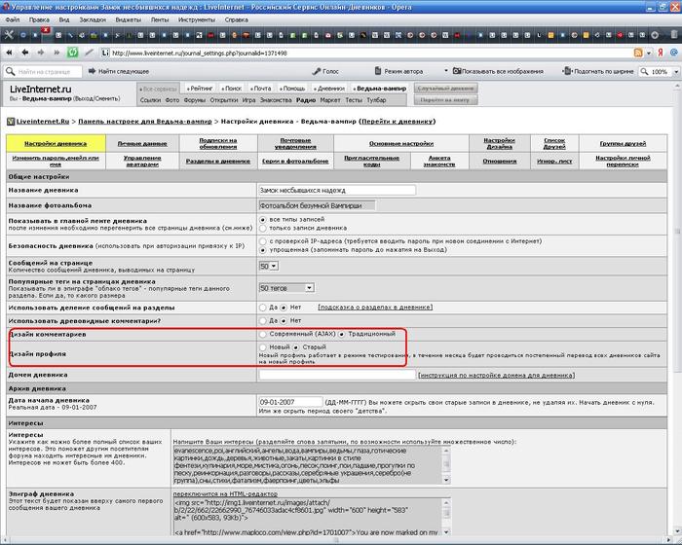682x545 pixels.
Task: Select только записи дневника radio button
Action: 263,228
